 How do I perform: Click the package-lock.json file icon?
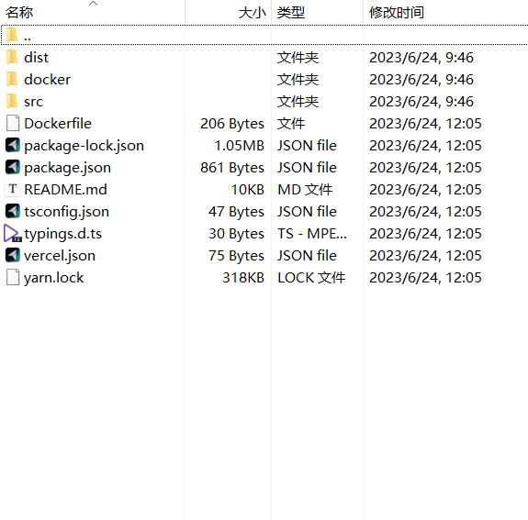[x=13, y=145]
